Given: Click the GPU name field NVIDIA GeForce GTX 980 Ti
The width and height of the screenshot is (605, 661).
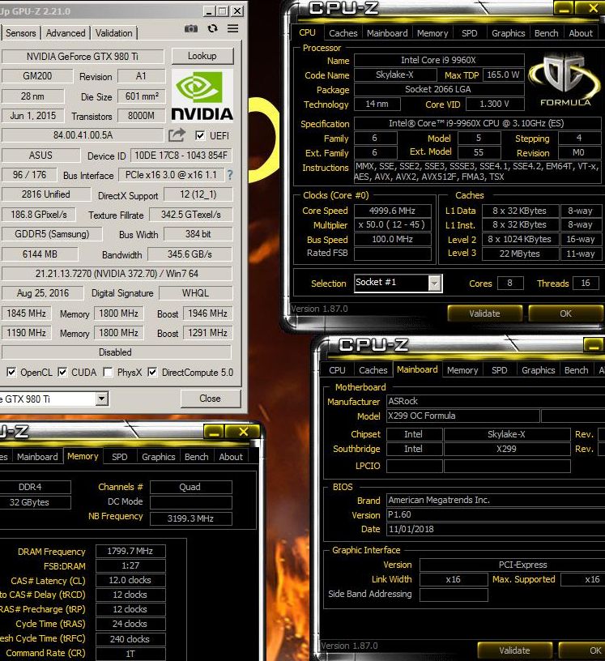Looking at the screenshot, I should pyautogui.click(x=83, y=57).
